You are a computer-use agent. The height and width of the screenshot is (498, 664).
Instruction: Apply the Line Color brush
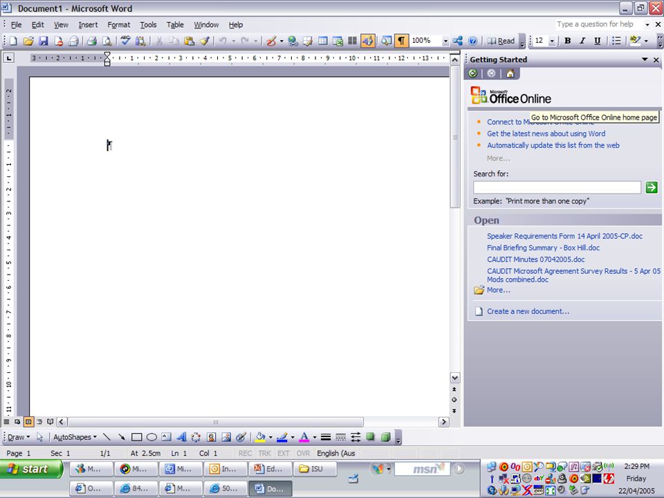click(282, 437)
